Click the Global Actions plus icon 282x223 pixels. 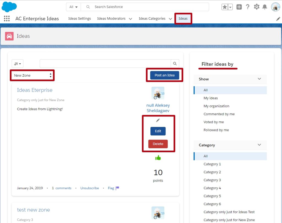click(x=239, y=7)
